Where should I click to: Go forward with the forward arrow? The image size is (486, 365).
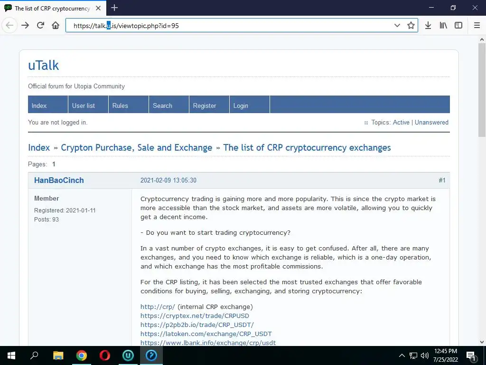[25, 26]
